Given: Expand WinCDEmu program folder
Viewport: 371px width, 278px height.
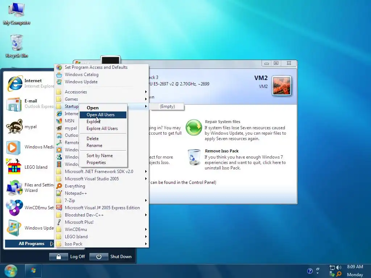Looking at the screenshot, I should (102, 229).
